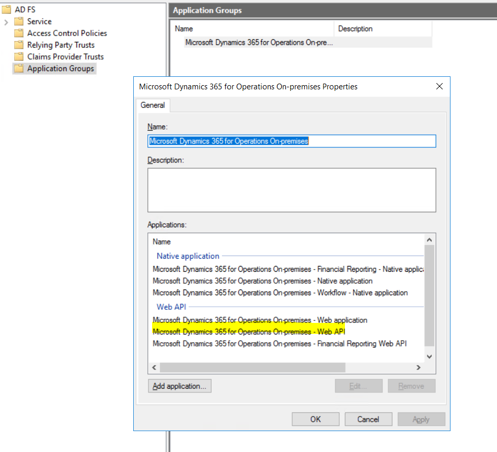Click the Add application button
Screen dimensions: 497x452
[180, 386]
